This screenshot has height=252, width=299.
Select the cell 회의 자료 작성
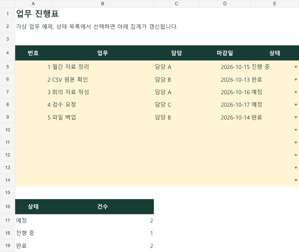pos(102,92)
